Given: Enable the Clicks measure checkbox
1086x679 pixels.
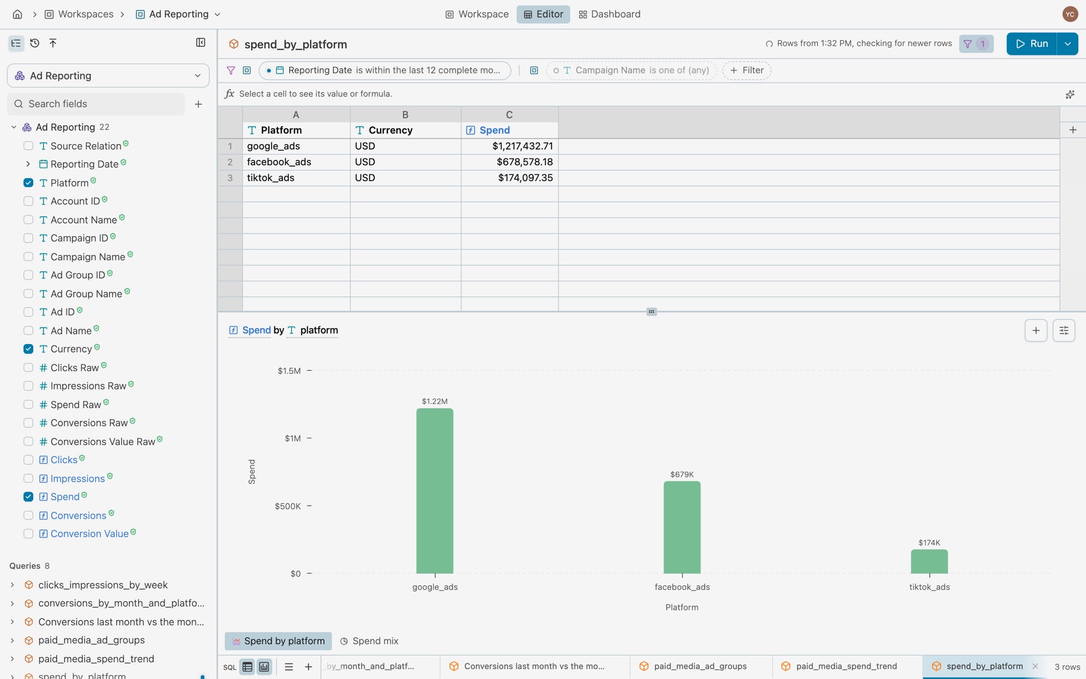Looking at the screenshot, I should [28, 460].
